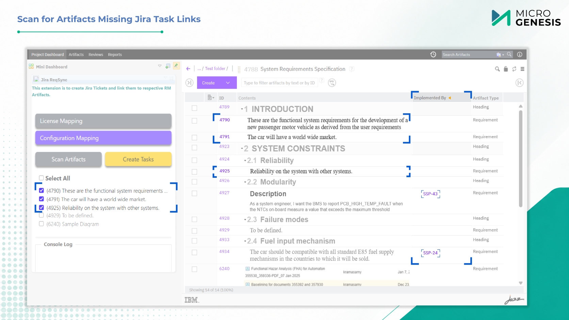Viewport: 569px width, 320px height.
Task: Click the help icon beside module title
Action: pos(352,69)
